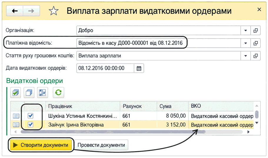268x158 pixels.
Task: Click Провести документи button
Action: tap(101, 145)
